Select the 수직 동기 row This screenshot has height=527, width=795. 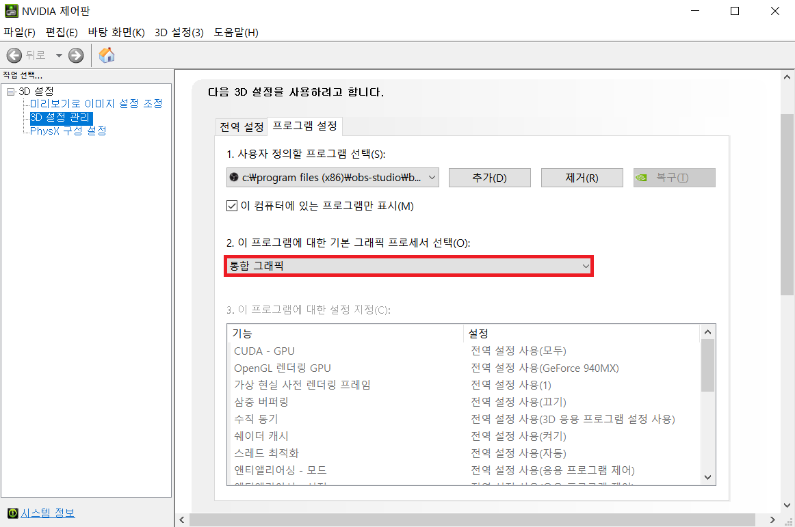464,419
